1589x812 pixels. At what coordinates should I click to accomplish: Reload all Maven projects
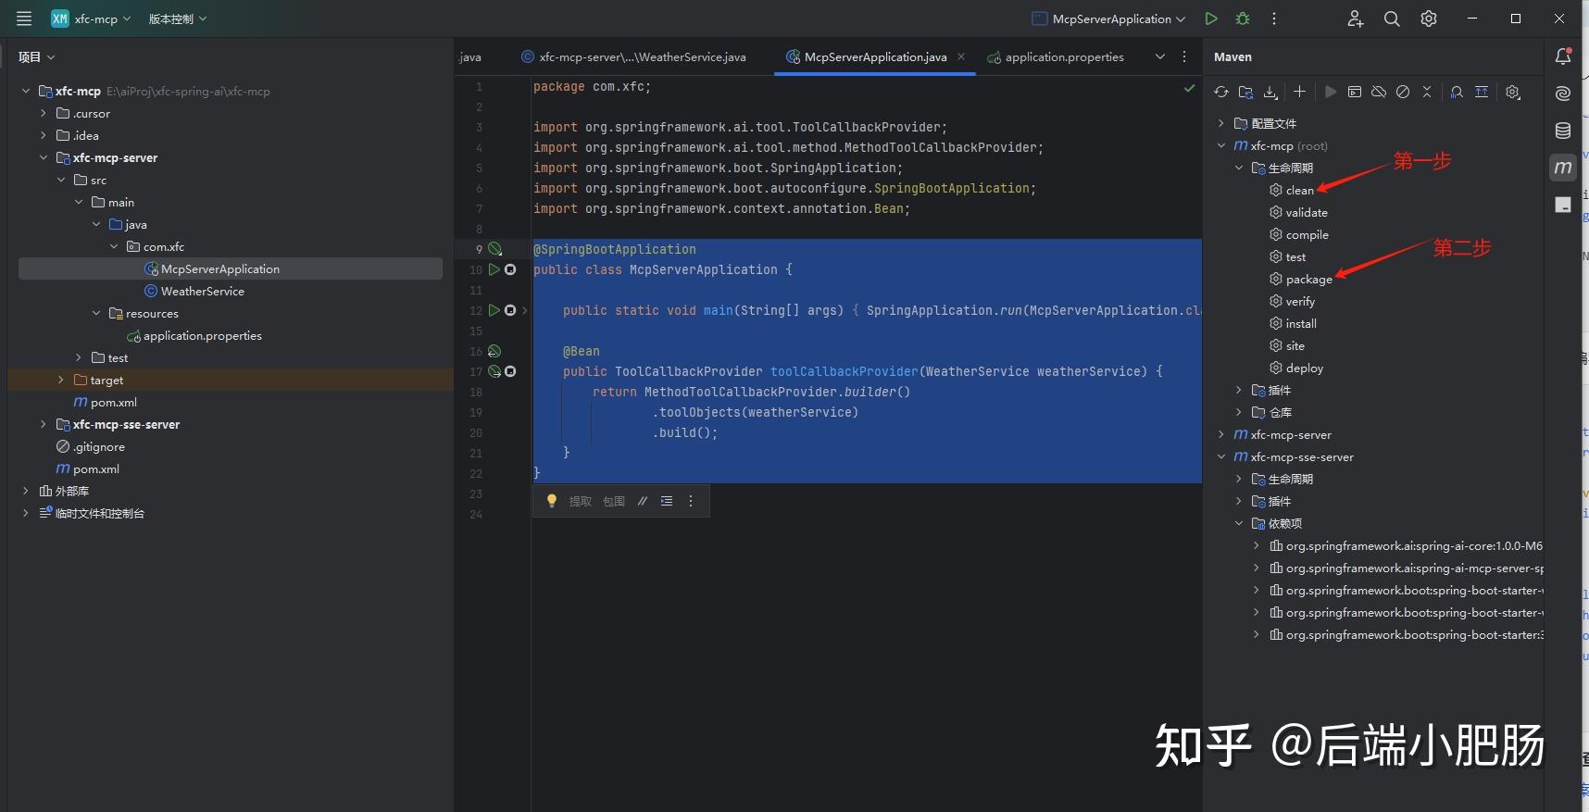pos(1221,92)
